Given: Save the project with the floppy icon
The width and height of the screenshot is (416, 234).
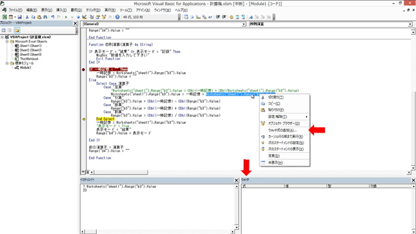Looking at the screenshot, I should (19, 17).
